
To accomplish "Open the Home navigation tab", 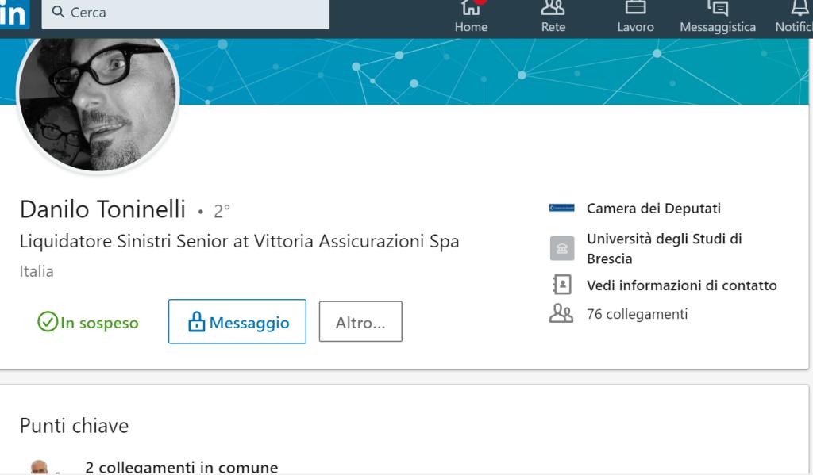I will tap(471, 17).
